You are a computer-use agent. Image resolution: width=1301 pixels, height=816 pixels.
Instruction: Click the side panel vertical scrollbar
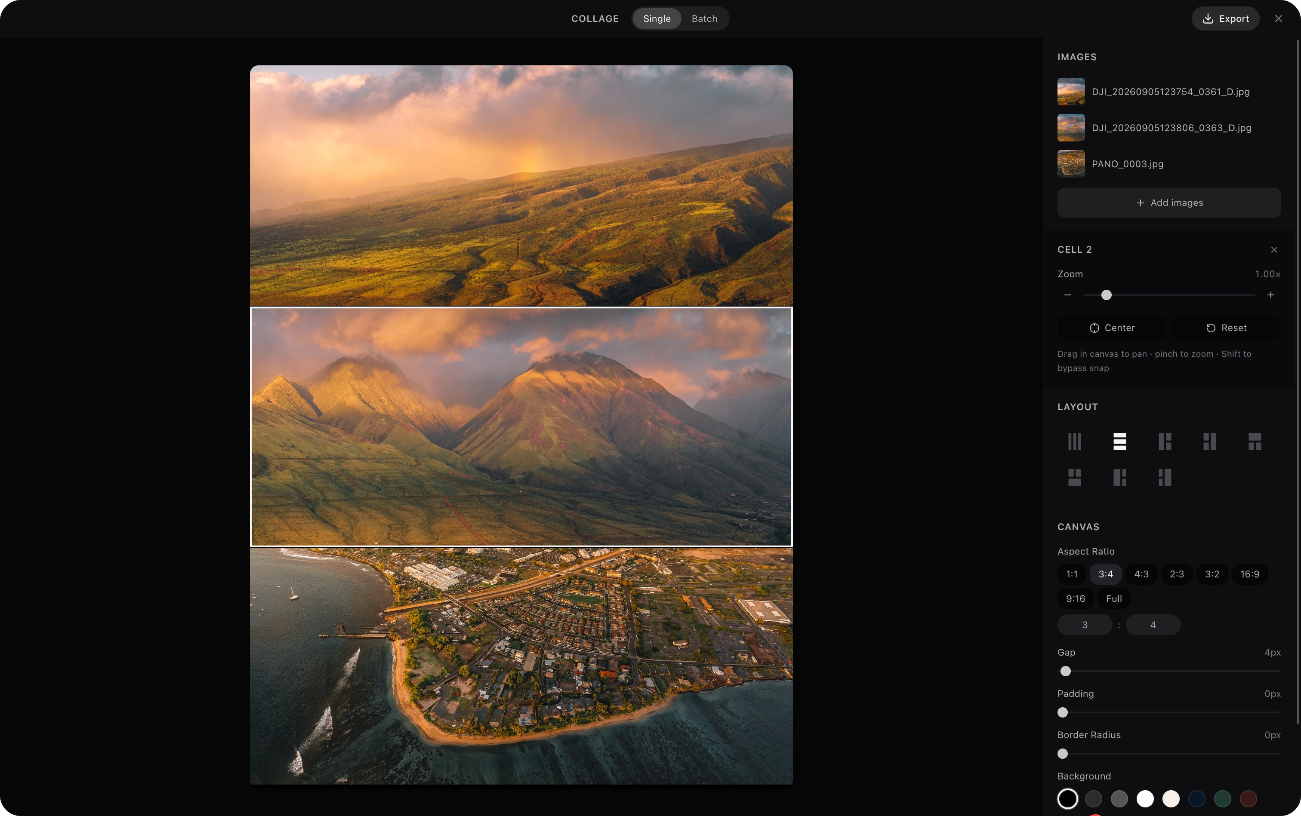coord(1298,381)
